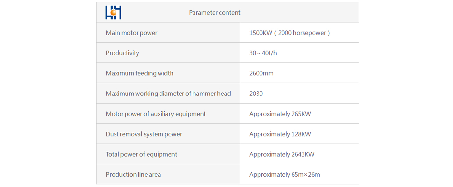The image size is (453, 187).
Task: Select the Approximately 65m×26m value
Action: click(x=284, y=174)
